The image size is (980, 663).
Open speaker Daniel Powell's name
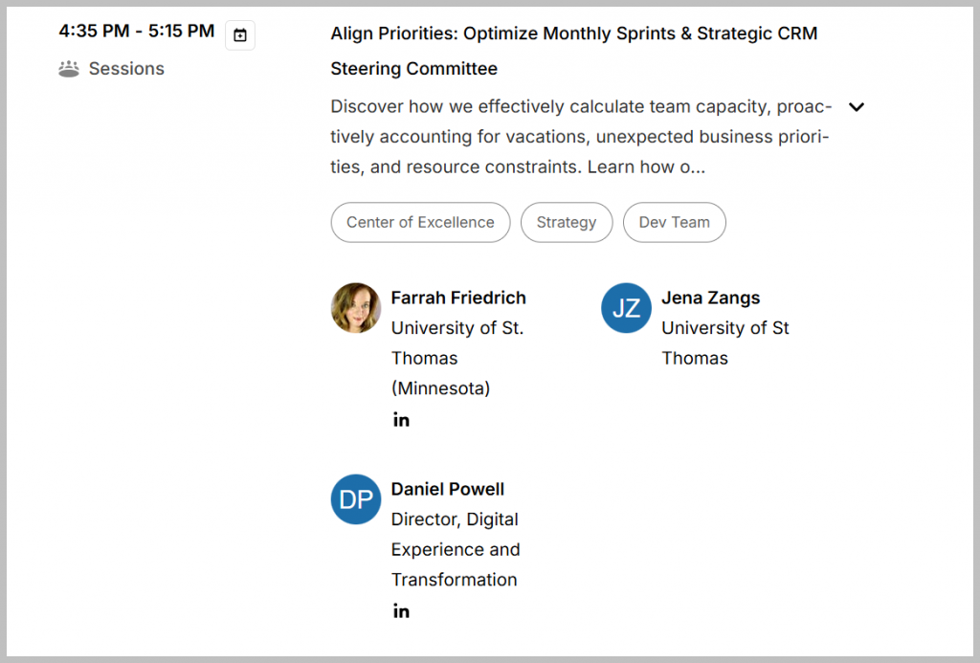click(x=447, y=489)
